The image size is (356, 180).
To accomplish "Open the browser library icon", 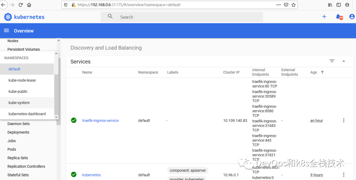I will tap(330, 5).
